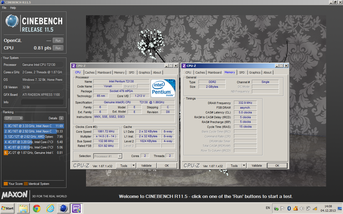
Task: Select ranking row 8C/16T @ 3.33 GHz
Action: (x=33, y=126)
